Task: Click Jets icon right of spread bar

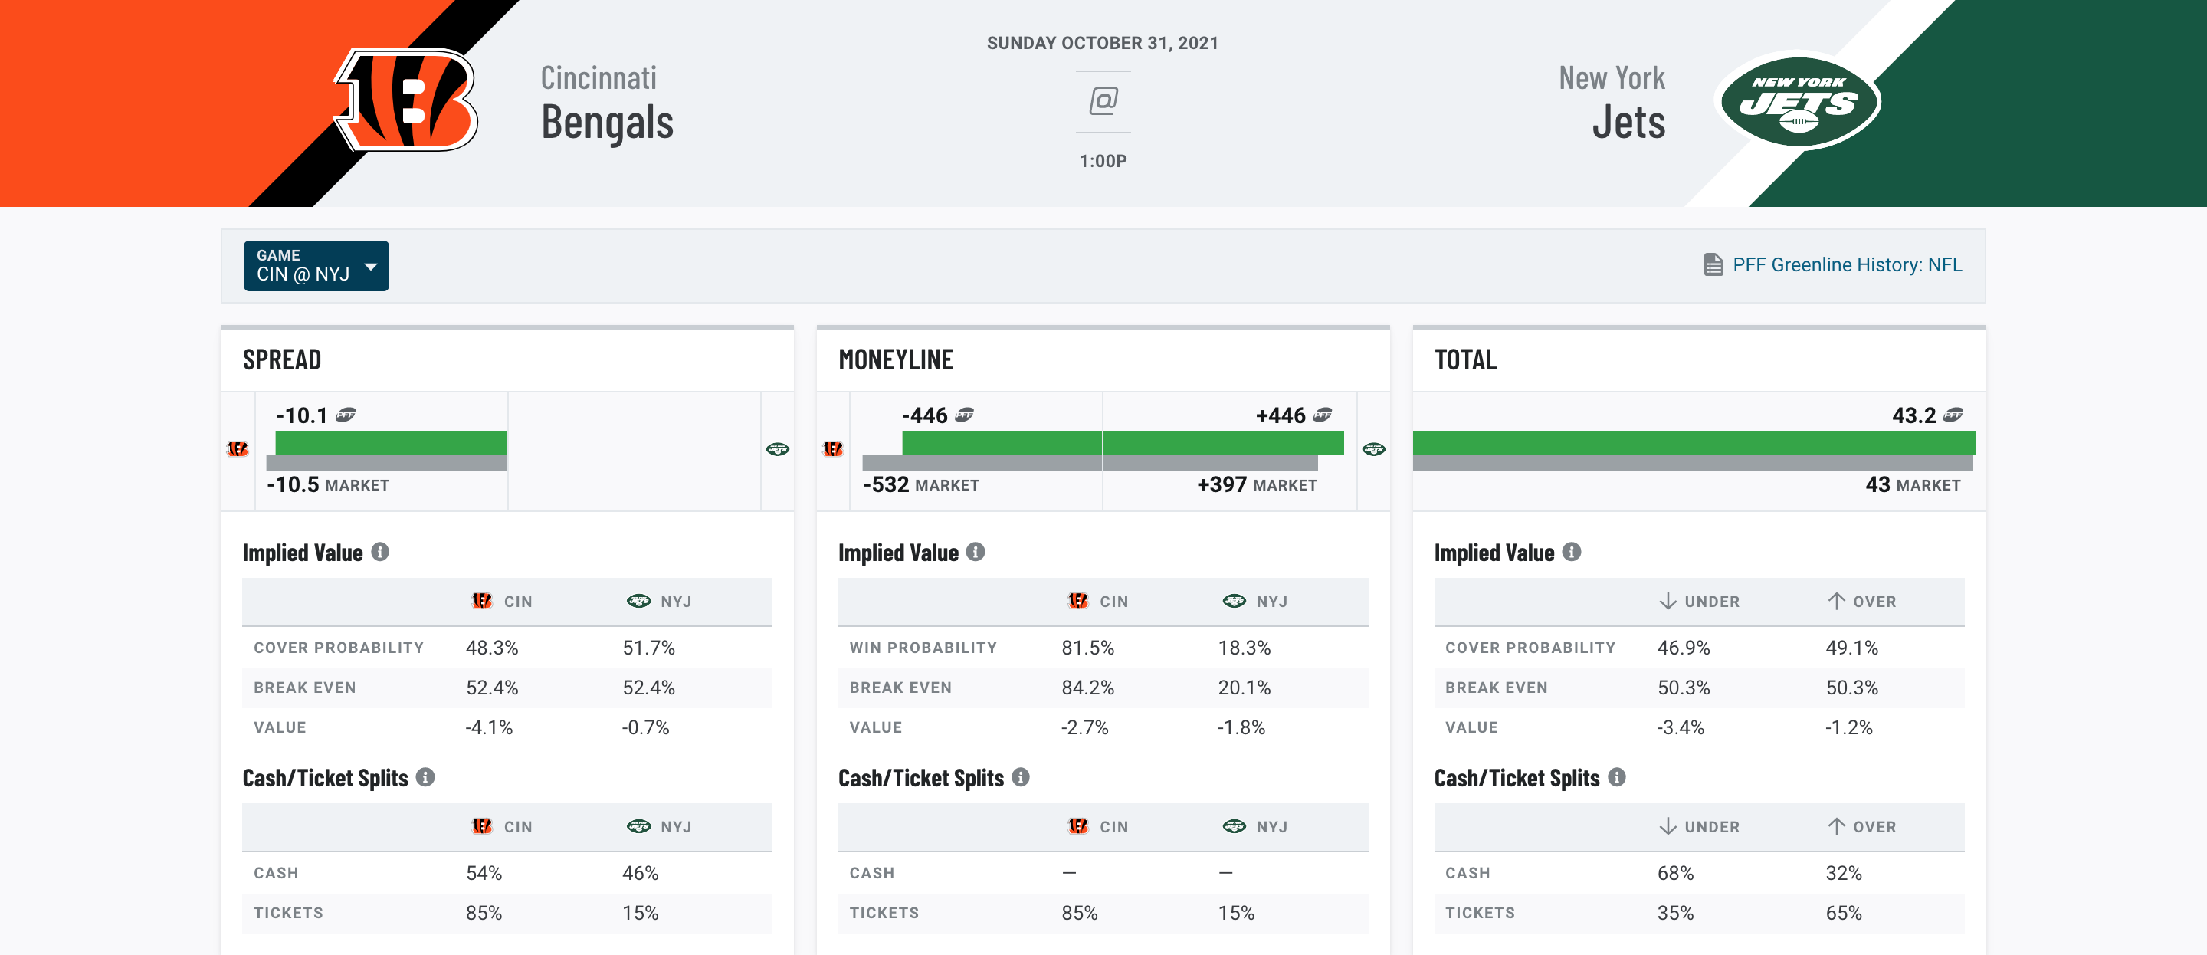Action: coord(777,449)
